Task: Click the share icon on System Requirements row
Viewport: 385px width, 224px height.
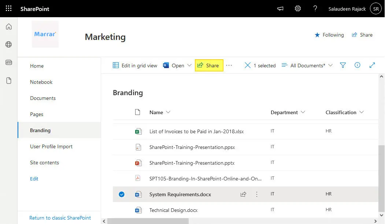Action: tap(243, 194)
